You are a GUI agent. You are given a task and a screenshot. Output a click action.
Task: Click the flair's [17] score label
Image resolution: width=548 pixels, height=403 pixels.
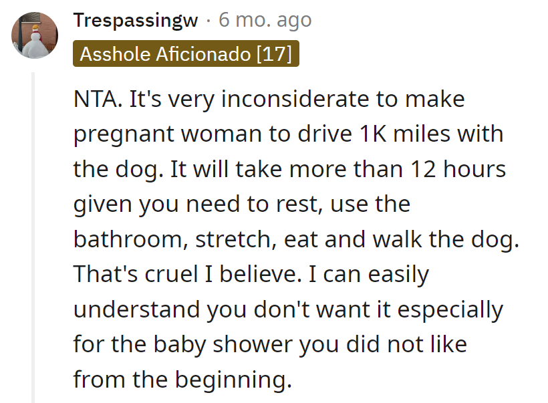tap(276, 54)
